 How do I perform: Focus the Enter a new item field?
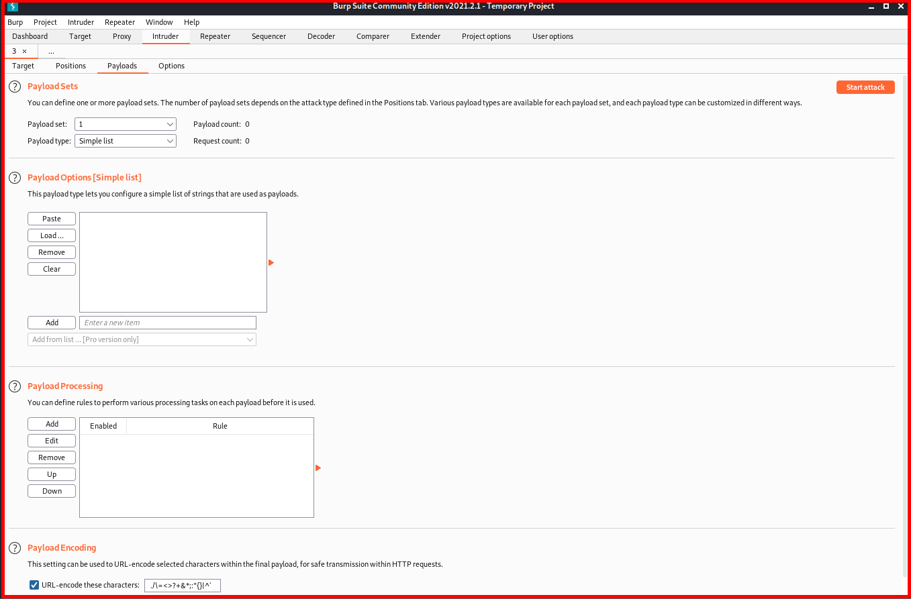168,323
